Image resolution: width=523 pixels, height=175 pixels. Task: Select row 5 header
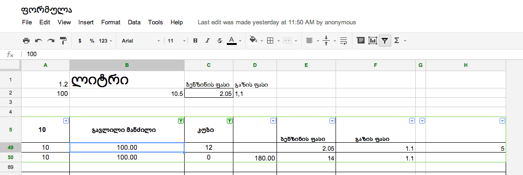(11, 129)
